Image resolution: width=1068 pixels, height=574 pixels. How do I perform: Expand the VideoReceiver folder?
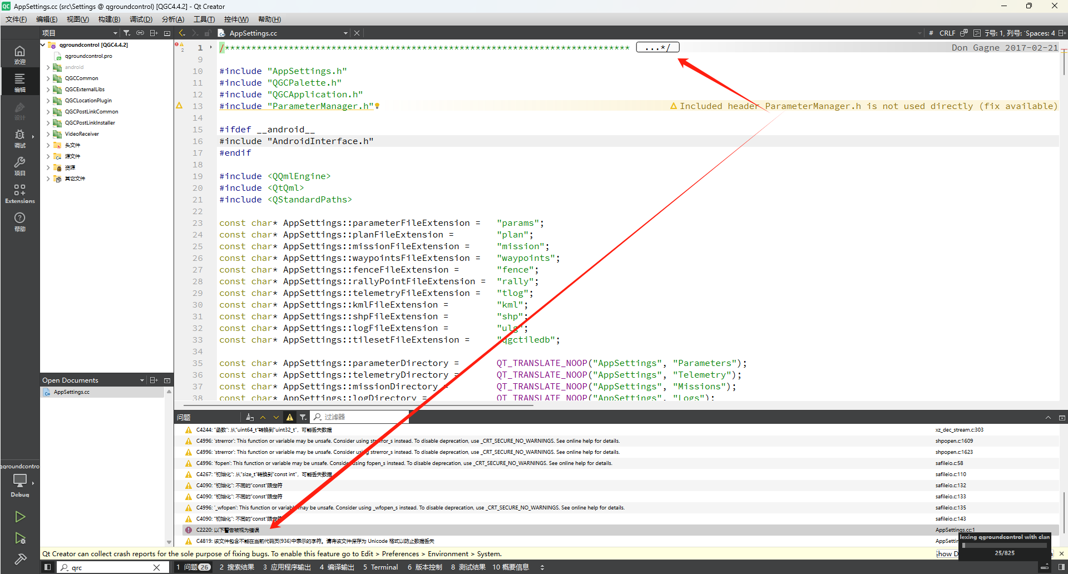tap(48, 134)
